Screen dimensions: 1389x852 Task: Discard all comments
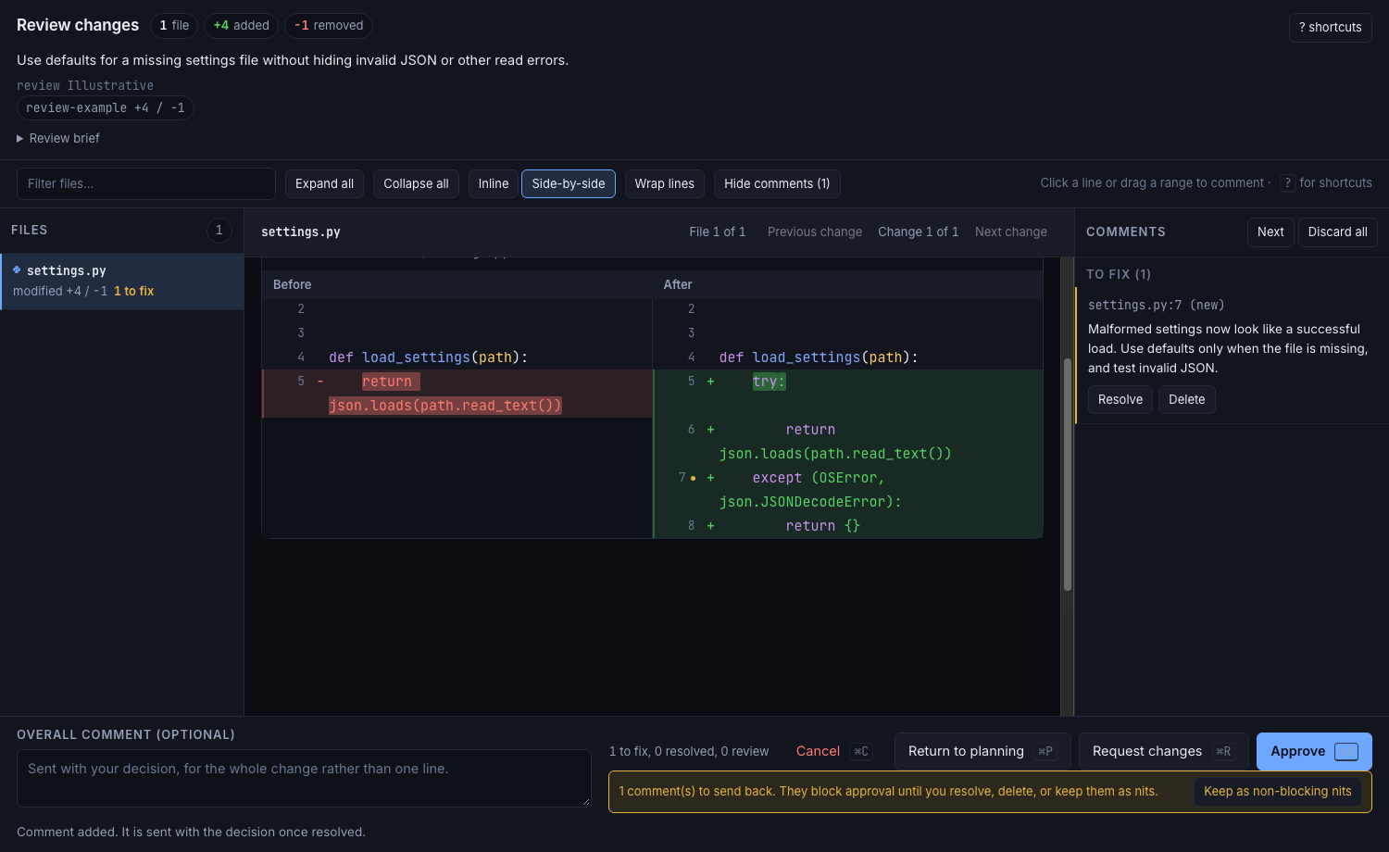pyautogui.click(x=1337, y=232)
